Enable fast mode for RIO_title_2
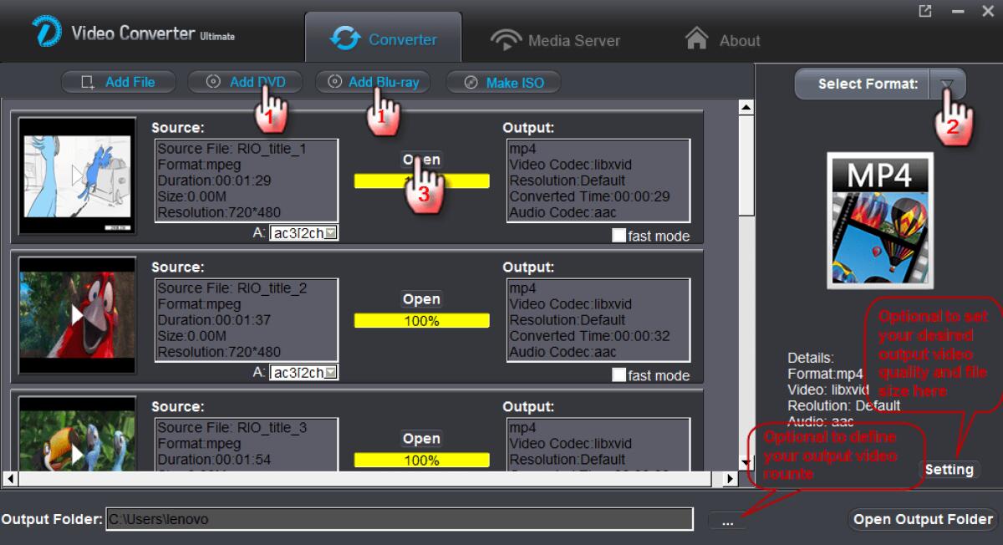This screenshot has width=1003, height=545. (x=619, y=375)
